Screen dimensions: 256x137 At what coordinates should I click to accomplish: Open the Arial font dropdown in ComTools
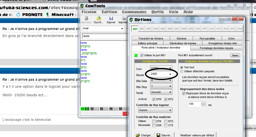(x=103, y=28)
